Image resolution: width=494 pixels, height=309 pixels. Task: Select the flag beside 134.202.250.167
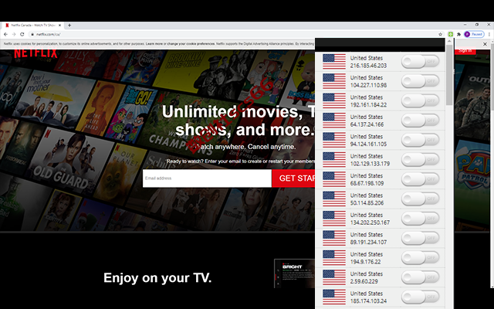click(x=334, y=219)
